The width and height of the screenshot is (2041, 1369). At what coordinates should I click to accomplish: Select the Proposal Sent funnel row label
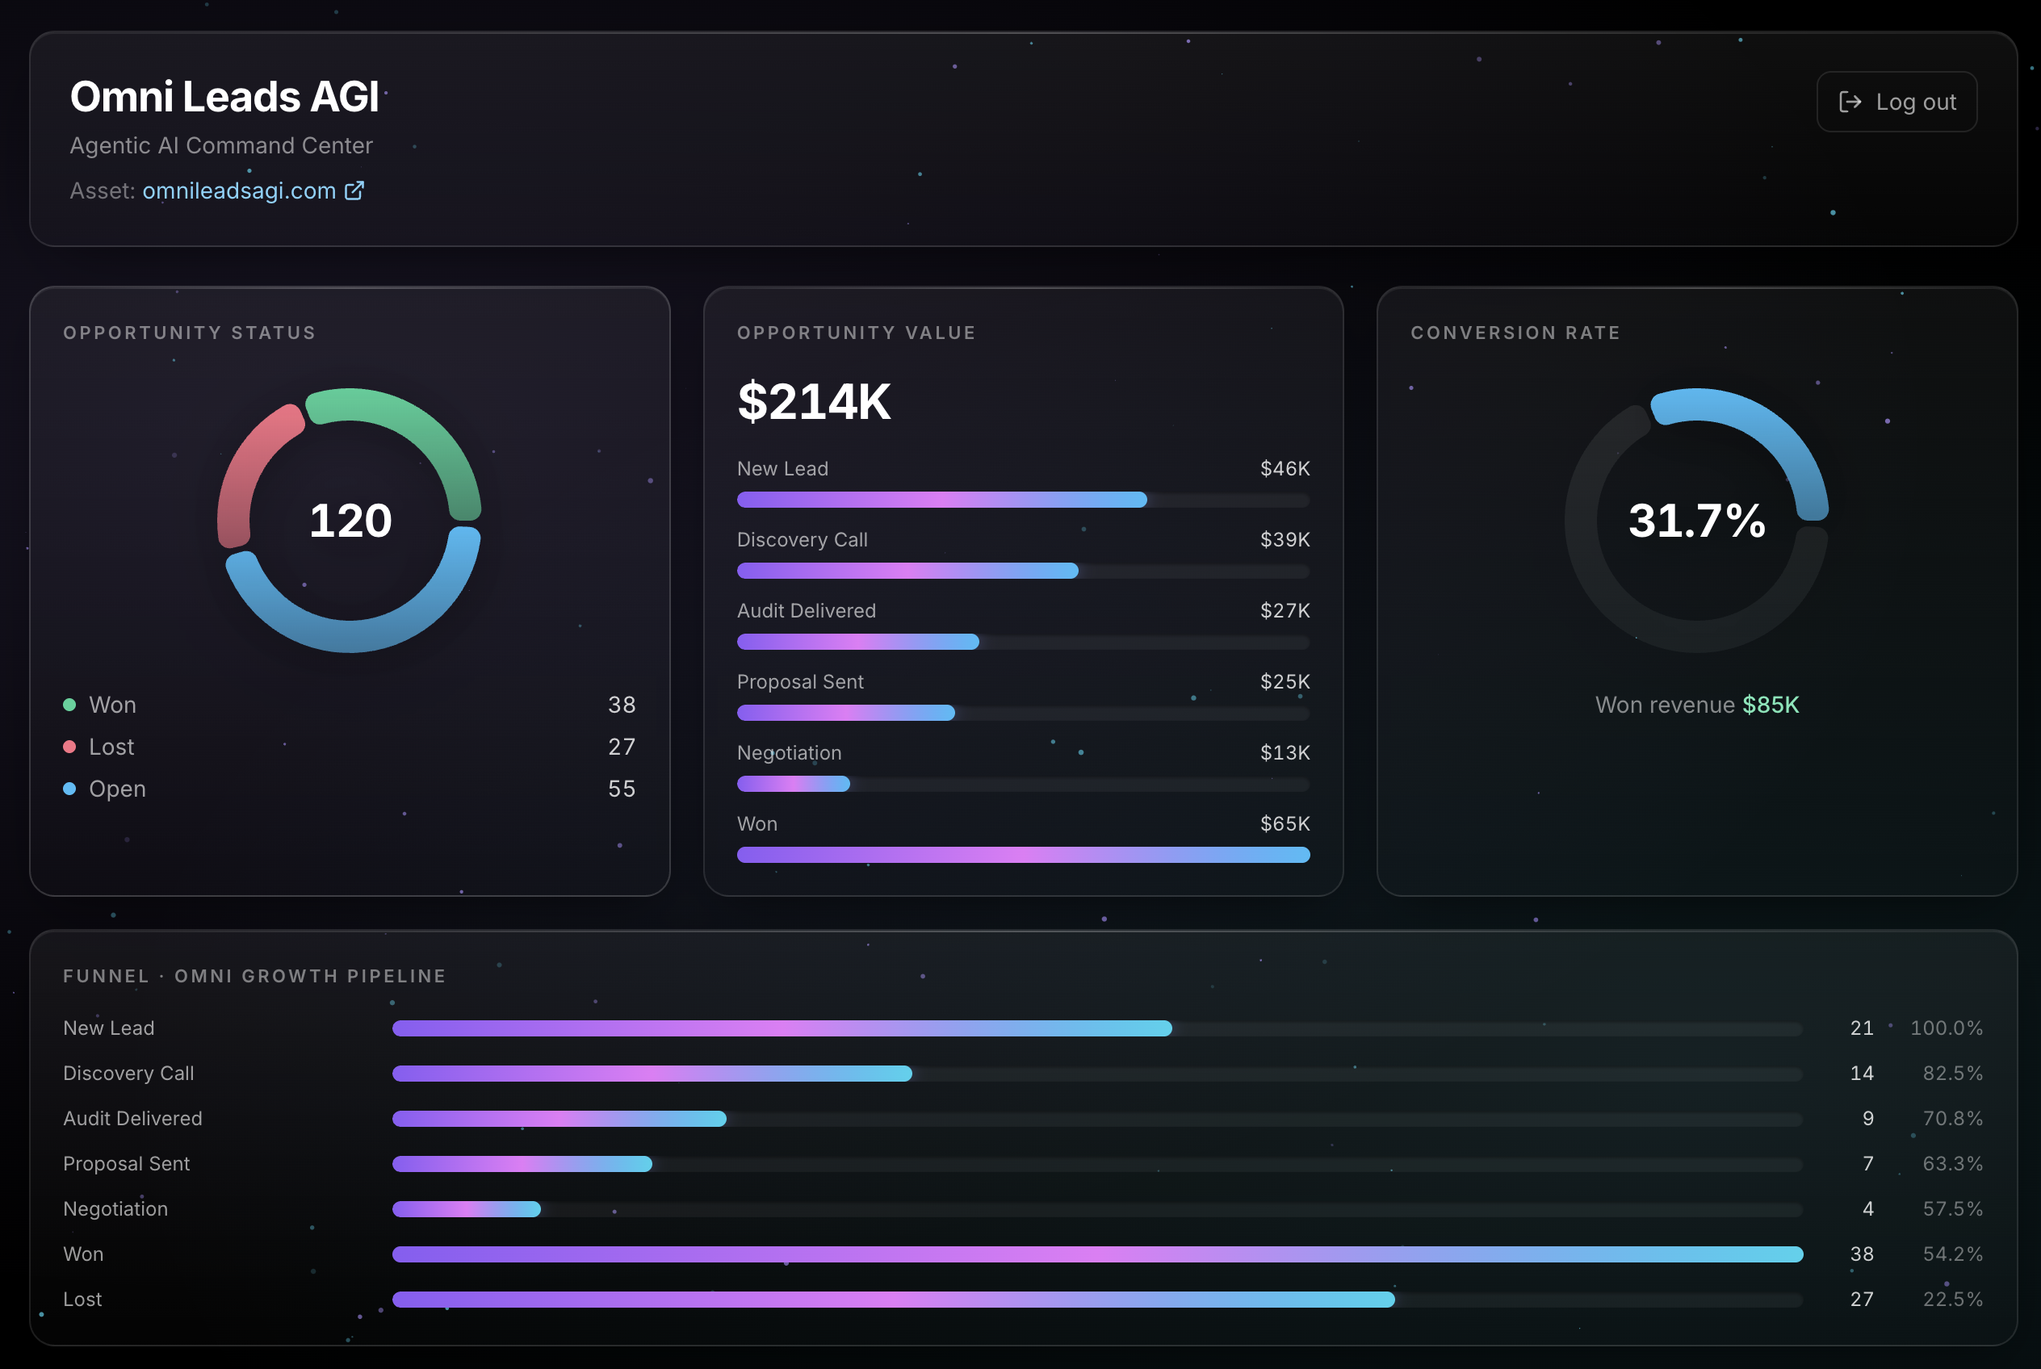tap(127, 1164)
